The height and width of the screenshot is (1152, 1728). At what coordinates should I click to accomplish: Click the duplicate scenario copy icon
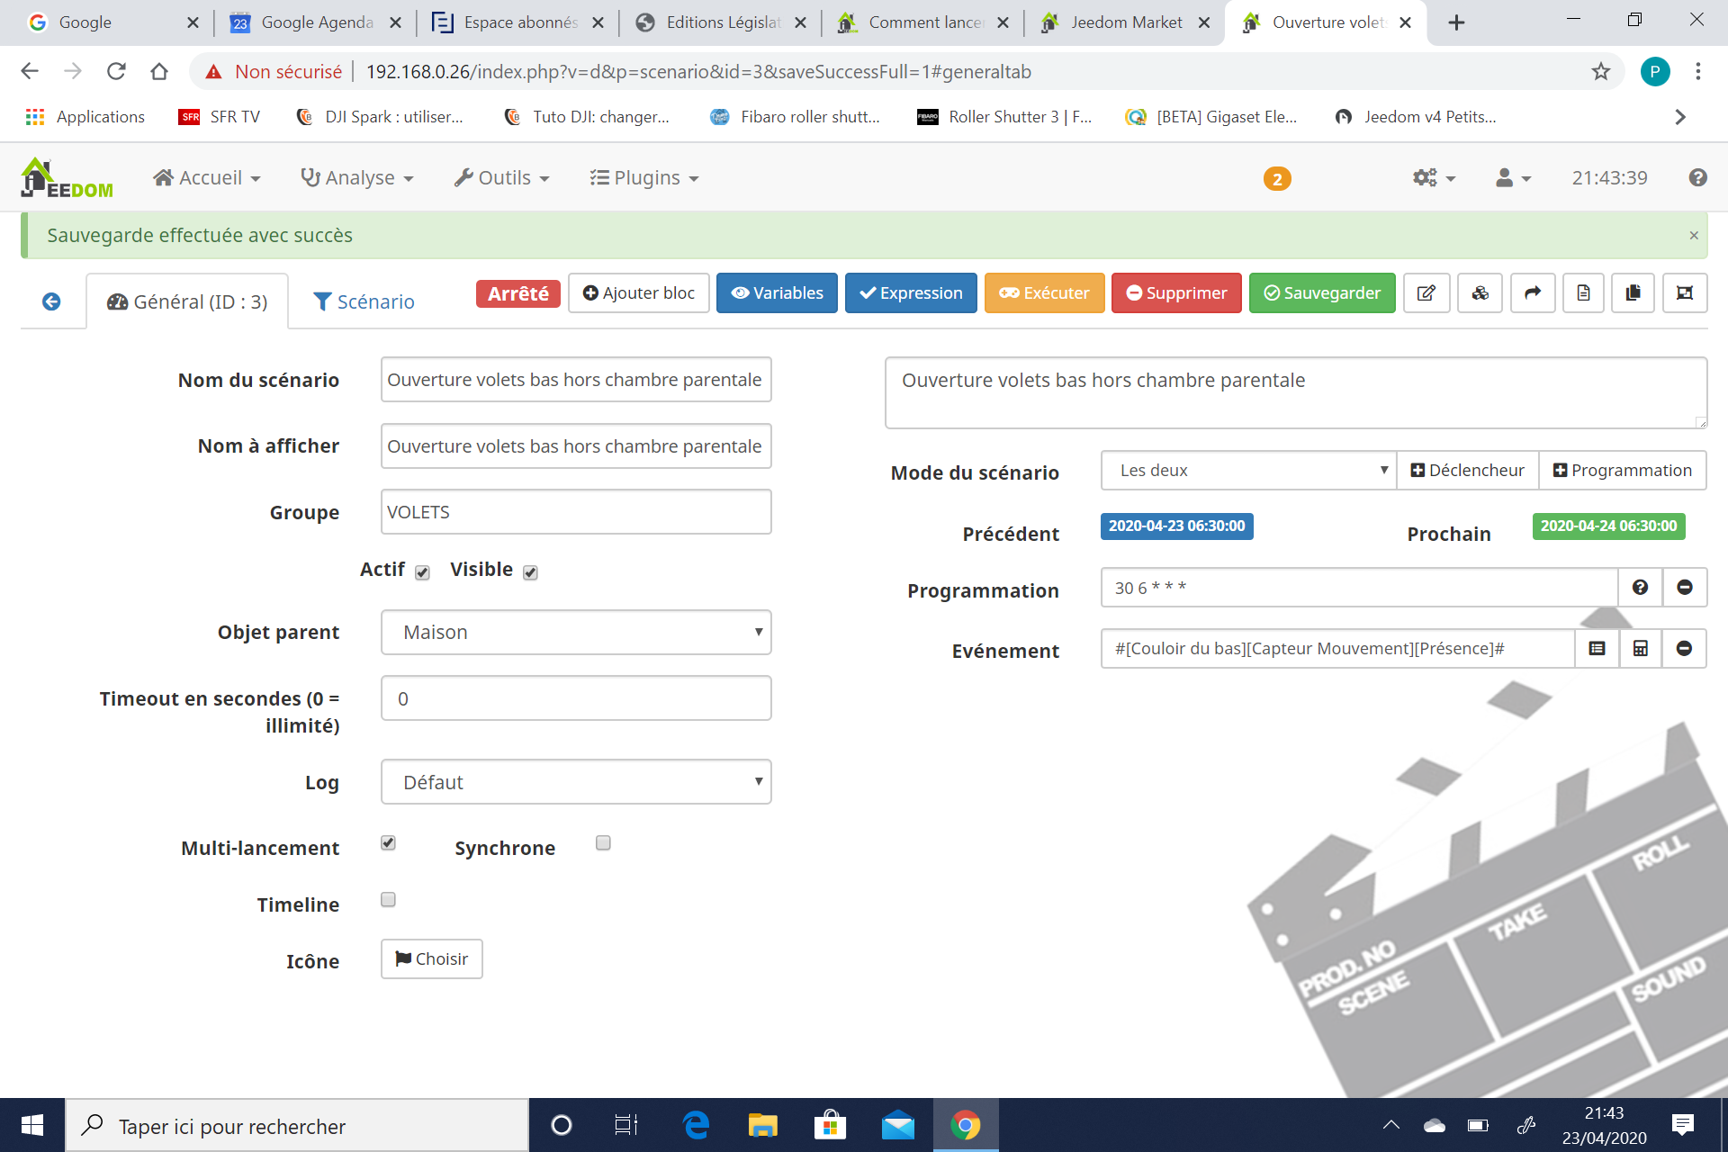[x=1633, y=293]
